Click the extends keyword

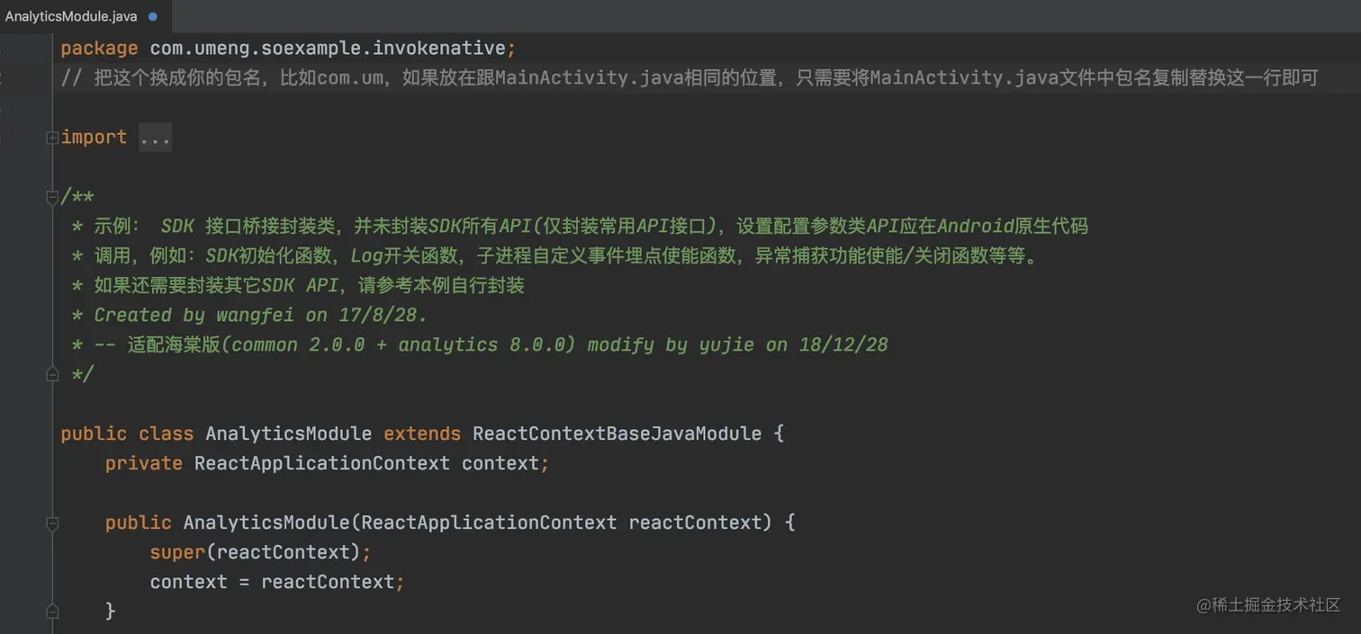[421, 433]
